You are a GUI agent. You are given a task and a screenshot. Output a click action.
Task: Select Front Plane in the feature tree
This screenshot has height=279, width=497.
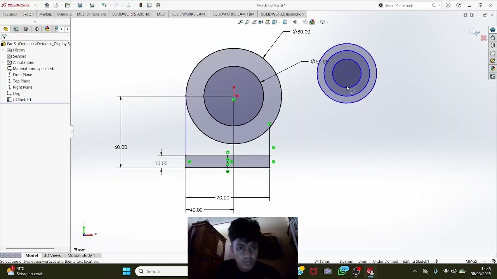tap(23, 75)
